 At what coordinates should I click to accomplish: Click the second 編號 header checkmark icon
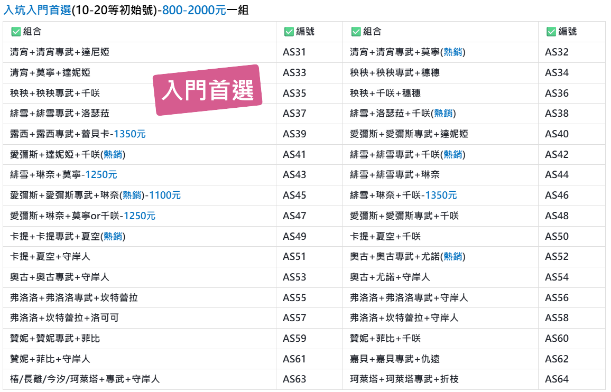click(551, 32)
